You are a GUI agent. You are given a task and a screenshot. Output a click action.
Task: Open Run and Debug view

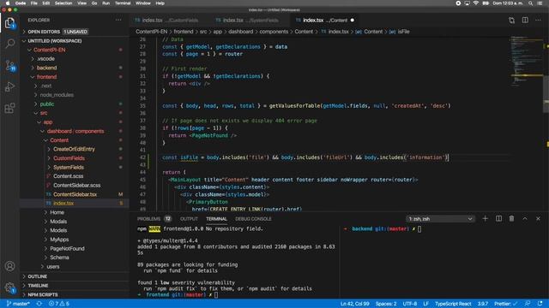click(9, 86)
